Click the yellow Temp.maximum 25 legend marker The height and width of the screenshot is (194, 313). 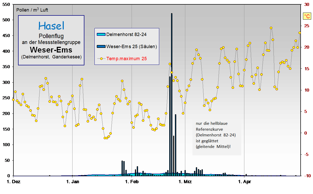[x=101, y=59]
